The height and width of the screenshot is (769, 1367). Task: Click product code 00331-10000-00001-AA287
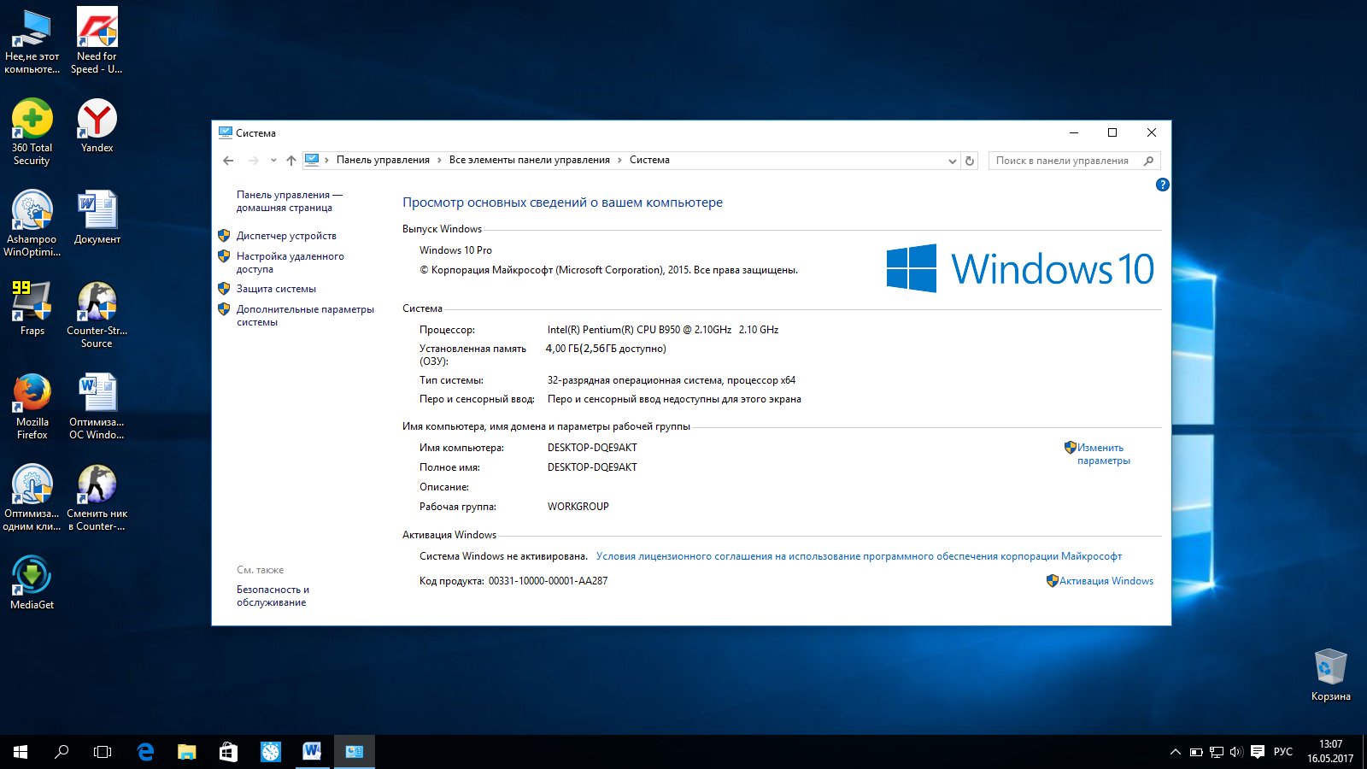tap(548, 581)
